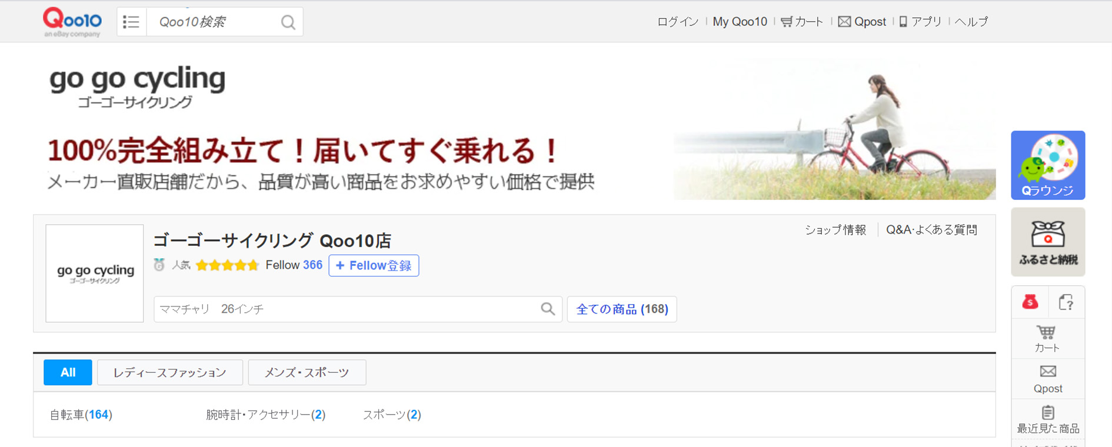Open the ふるさと納税 sidebar tile

pos(1048,242)
